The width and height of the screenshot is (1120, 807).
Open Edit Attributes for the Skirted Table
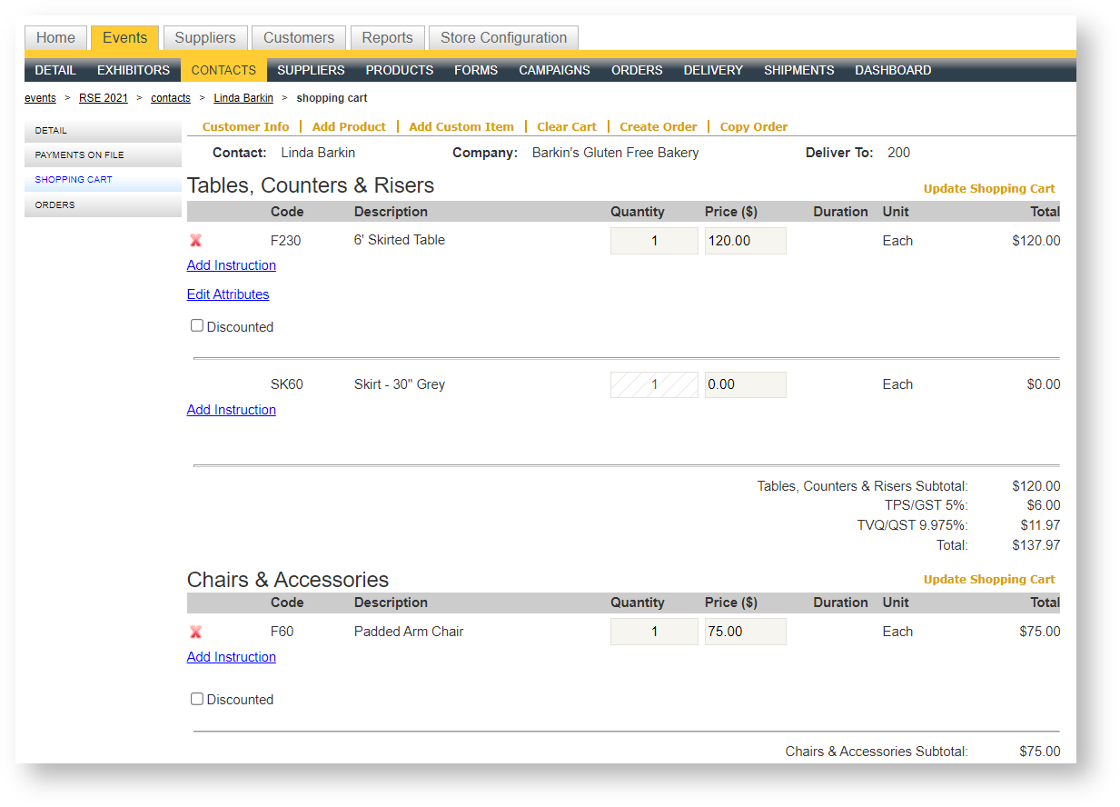tap(228, 294)
